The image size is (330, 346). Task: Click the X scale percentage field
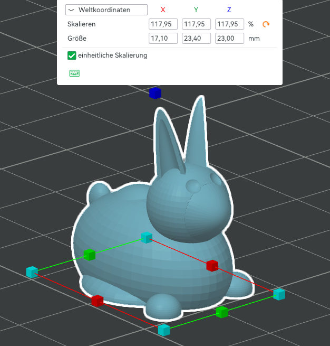[x=163, y=24]
